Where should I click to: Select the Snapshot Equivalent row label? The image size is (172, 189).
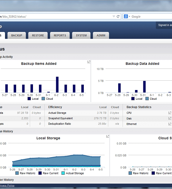(x=61, y=118)
